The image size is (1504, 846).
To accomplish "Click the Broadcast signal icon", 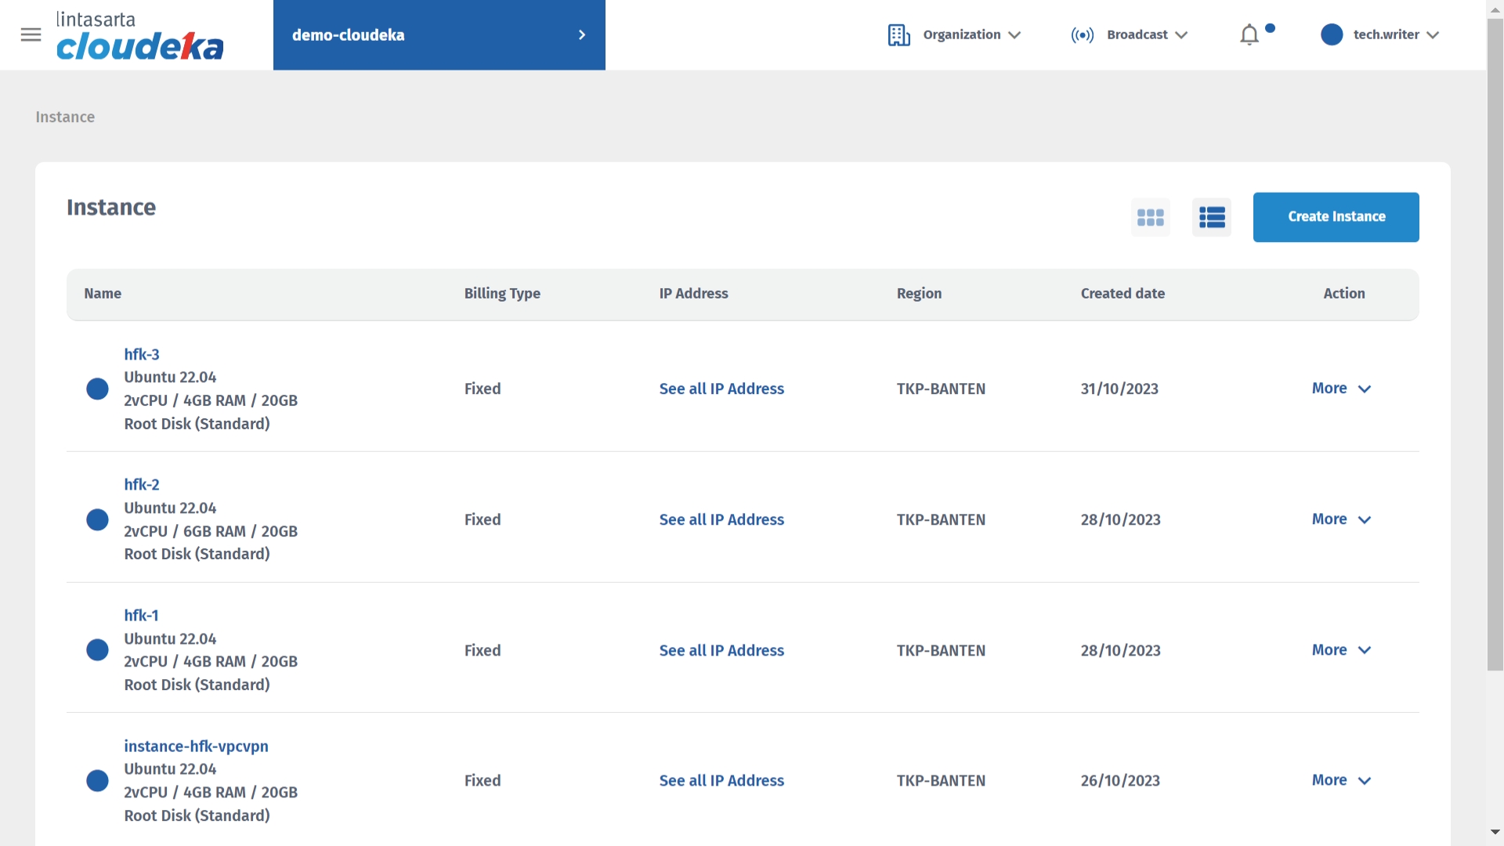I will coord(1082,35).
